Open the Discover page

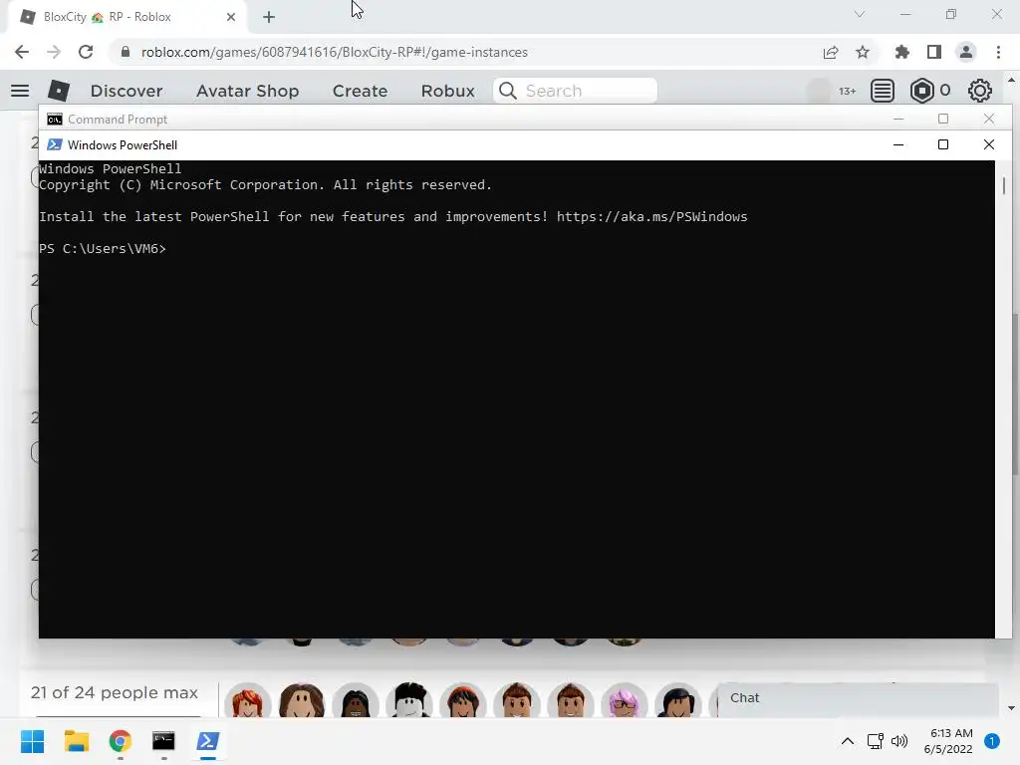(x=127, y=91)
